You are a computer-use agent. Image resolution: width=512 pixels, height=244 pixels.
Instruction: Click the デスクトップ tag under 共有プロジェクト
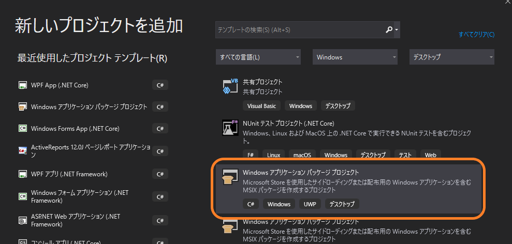coord(338,106)
